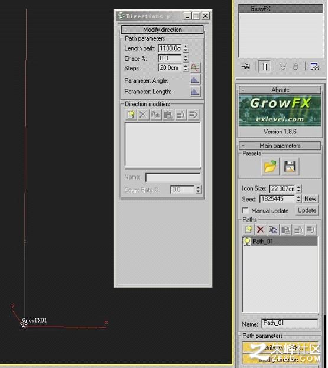The image size is (328, 368).
Task: Add new direction modifier in Directions window
Action: click(x=131, y=115)
